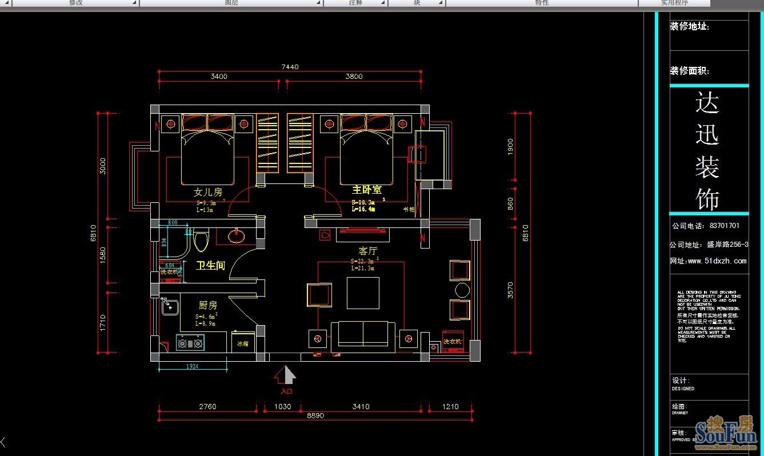Select the 冰箱 refrigerator block
Image resolution: width=764 pixels, height=456 pixels.
(243, 342)
